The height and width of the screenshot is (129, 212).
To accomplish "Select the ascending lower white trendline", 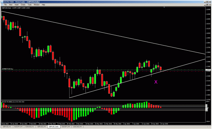I will [137, 78].
